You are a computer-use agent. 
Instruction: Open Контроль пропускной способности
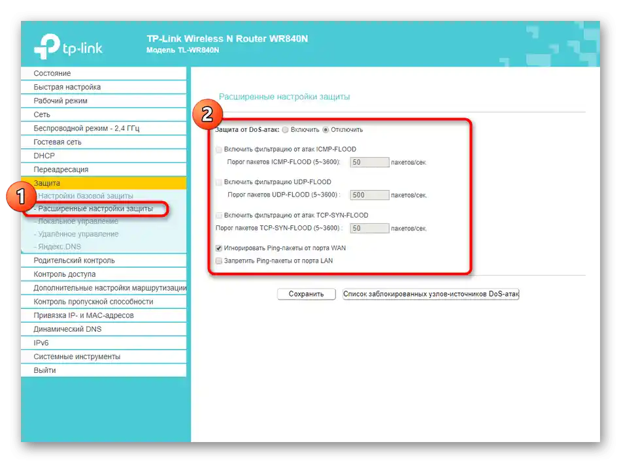(x=103, y=302)
